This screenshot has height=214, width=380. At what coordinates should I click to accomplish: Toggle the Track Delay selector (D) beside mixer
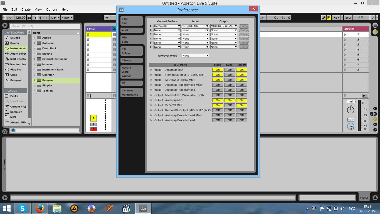tap(375, 124)
